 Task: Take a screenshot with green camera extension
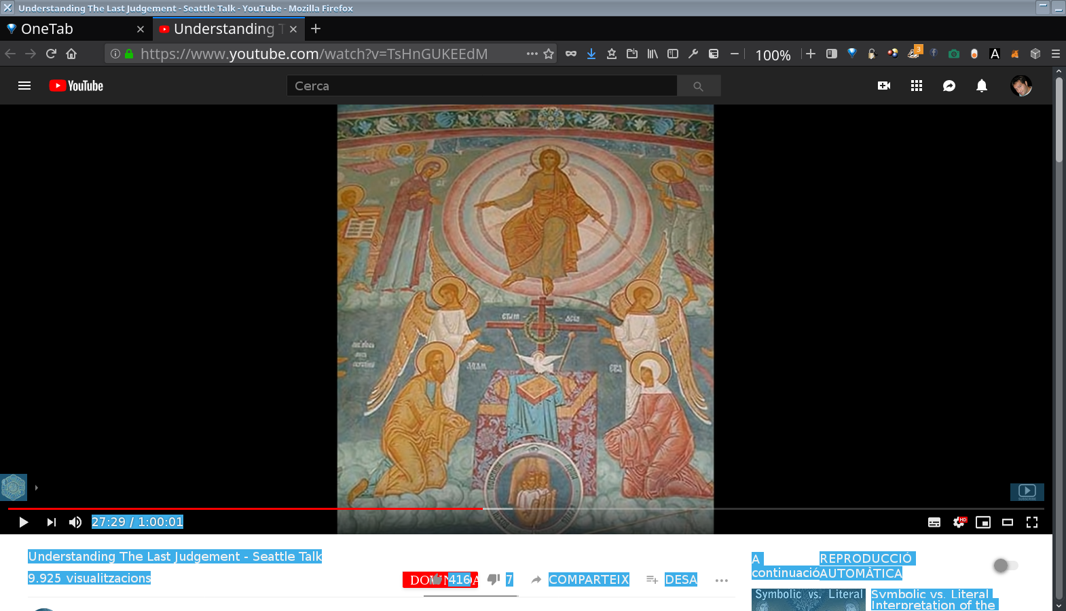954,54
